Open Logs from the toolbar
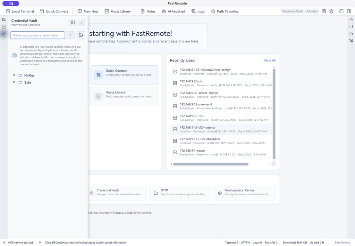Image resolution: width=355 pixels, height=246 pixels. [x=198, y=11]
